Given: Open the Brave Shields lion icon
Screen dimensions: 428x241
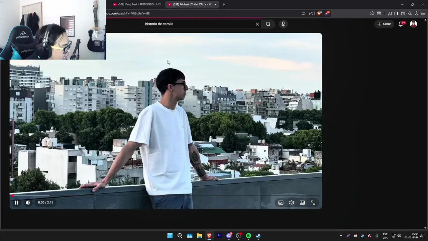Looking at the screenshot, I should click(319, 13).
